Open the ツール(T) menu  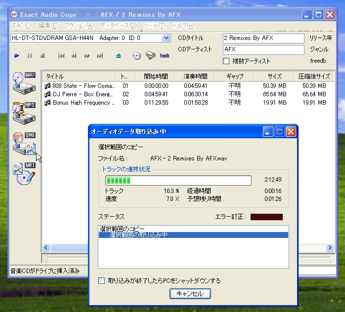154,26
